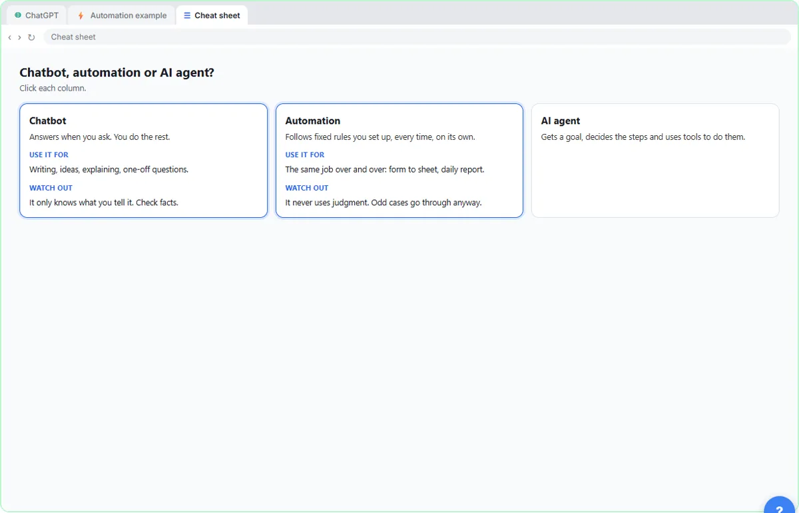Click 'Answers when you ask' description text
Screen dimensions: 799x513
point(100,137)
